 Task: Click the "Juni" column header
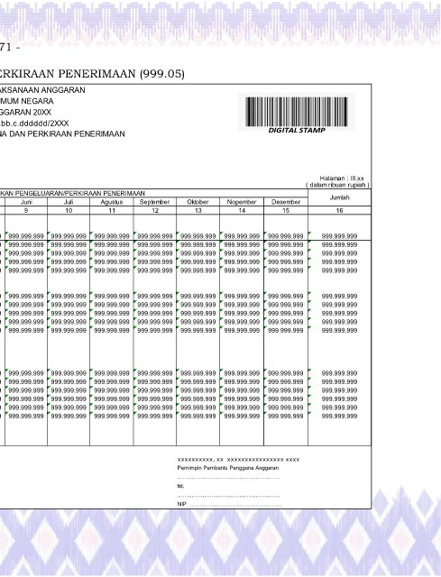click(26, 202)
